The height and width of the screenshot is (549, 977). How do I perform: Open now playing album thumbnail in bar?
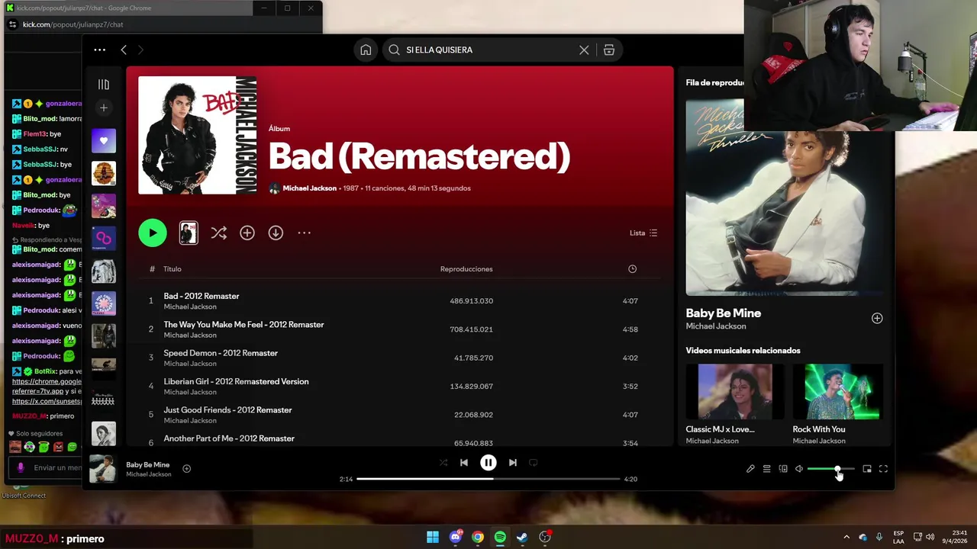[x=103, y=469]
